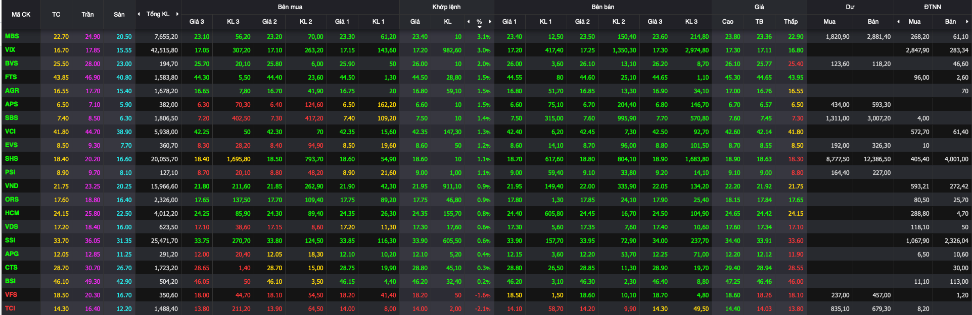
Task: Click VIX total volume 42,515,80
Action: pos(164,50)
